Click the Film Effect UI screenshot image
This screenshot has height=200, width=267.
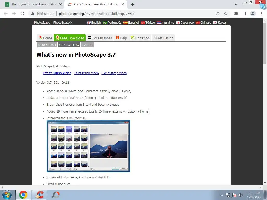coord(88,146)
